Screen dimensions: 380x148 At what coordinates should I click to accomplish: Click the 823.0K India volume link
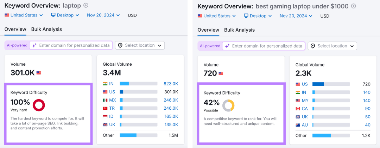point(171,84)
